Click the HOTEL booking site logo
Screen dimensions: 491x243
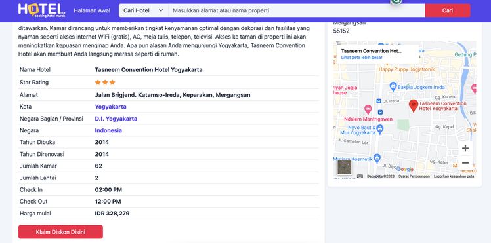(x=41, y=10)
